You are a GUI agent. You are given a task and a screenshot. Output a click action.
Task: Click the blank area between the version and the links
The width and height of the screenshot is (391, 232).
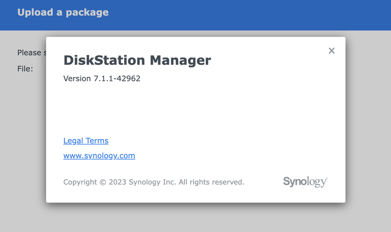click(x=192, y=109)
